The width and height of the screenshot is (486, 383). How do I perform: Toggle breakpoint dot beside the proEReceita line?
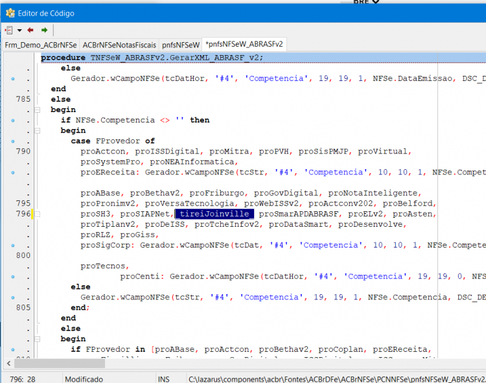[x=13, y=172]
